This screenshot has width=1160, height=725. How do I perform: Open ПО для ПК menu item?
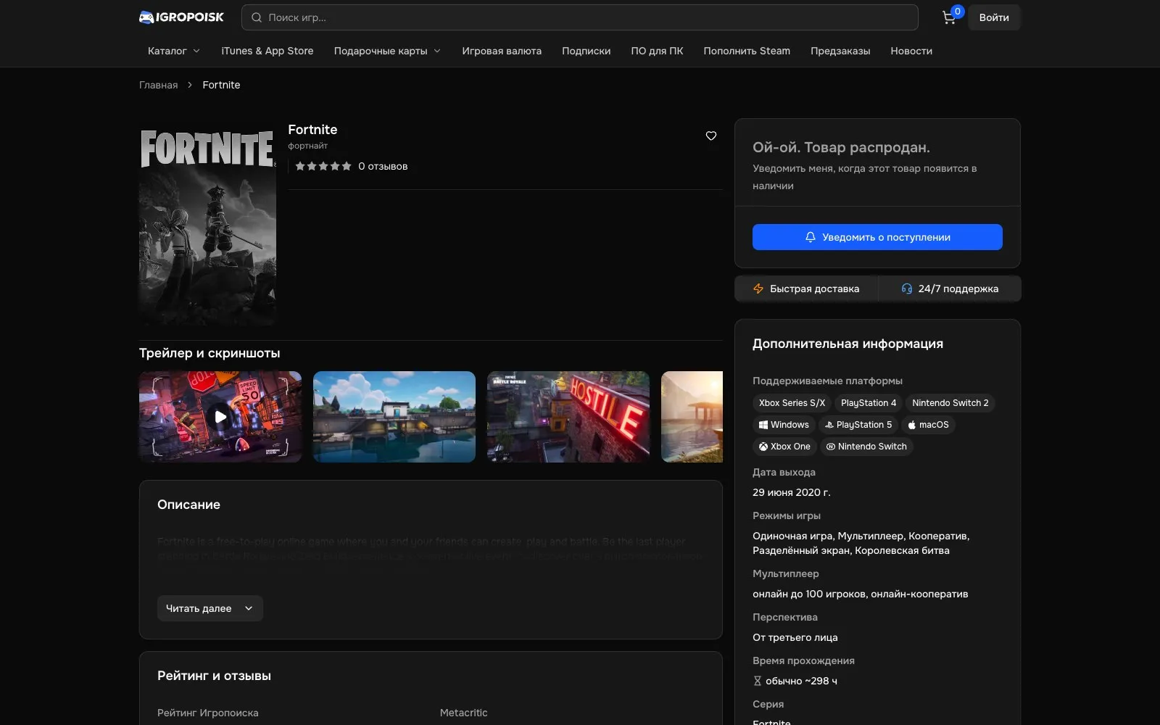click(657, 51)
